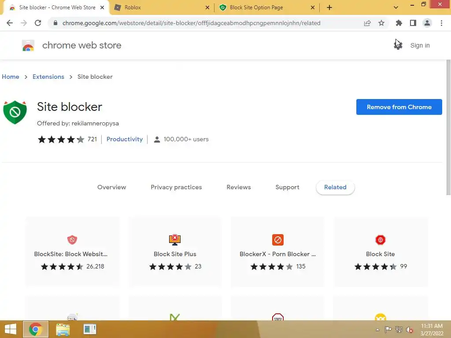Switch to Block Site Option Page tab

tap(266, 7)
